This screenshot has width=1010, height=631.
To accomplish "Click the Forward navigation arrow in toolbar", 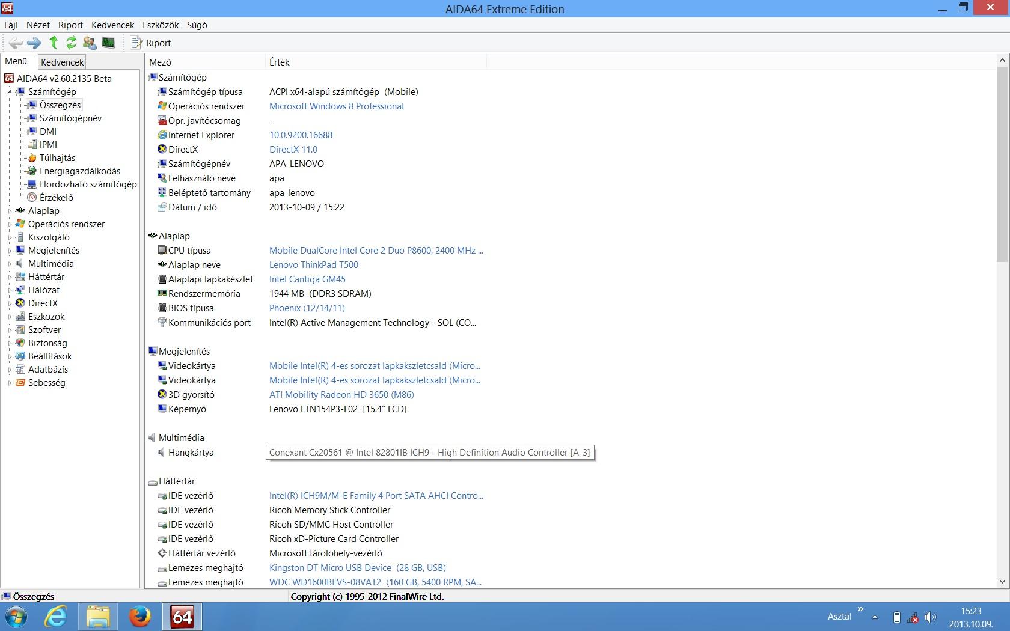I will pos(34,43).
